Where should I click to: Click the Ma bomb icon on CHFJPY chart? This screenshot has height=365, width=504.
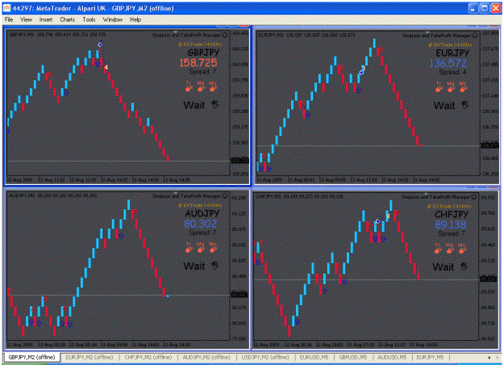449,250
